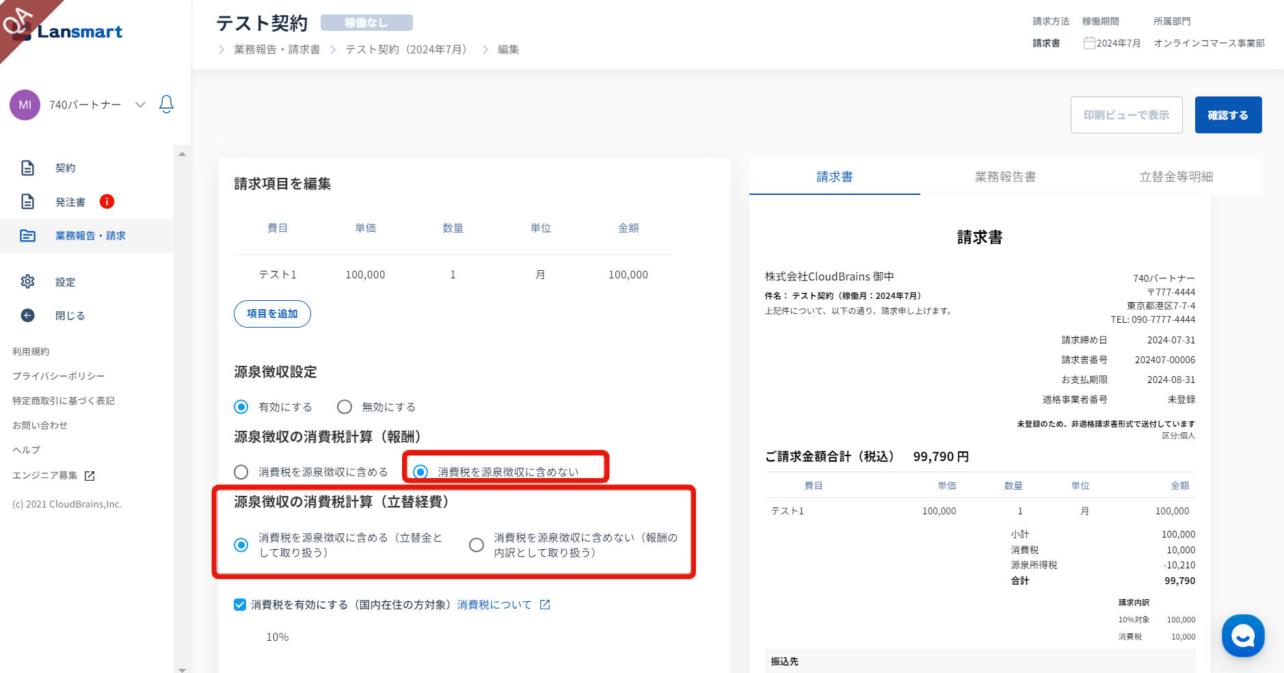
Task: Click the chevron before 業務報告・請求書 breadcrumb
Action: pyautogui.click(x=222, y=50)
